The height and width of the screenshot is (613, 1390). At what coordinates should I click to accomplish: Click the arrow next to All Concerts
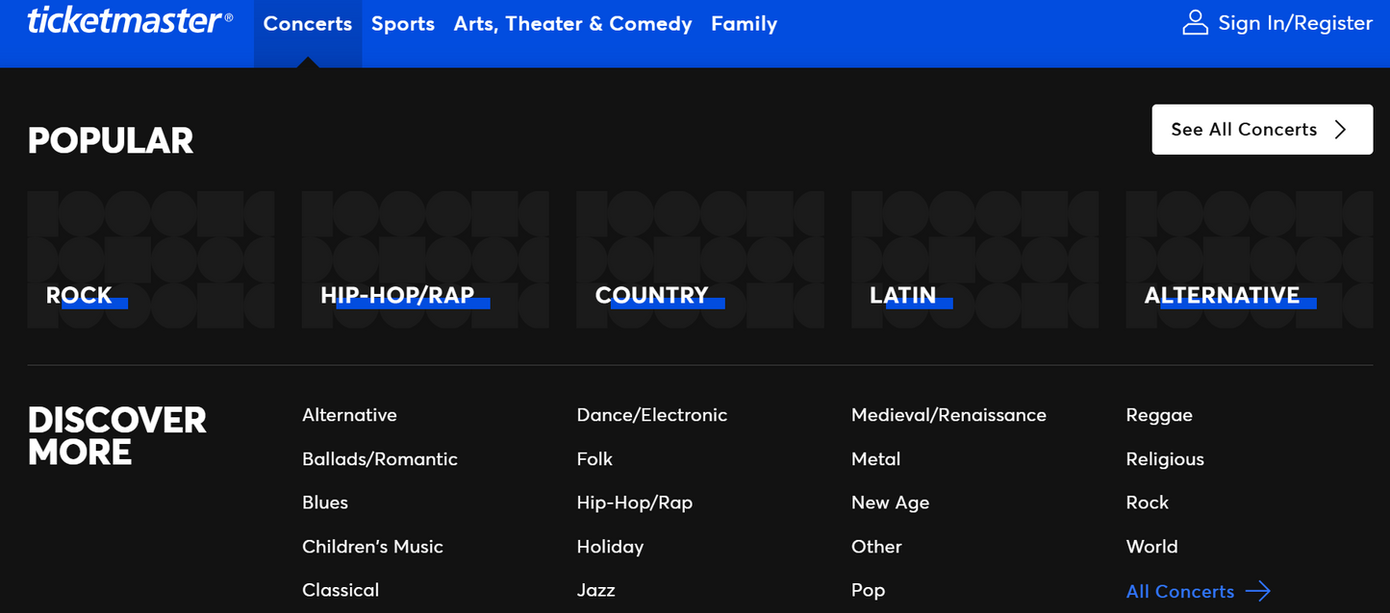pos(1257,591)
